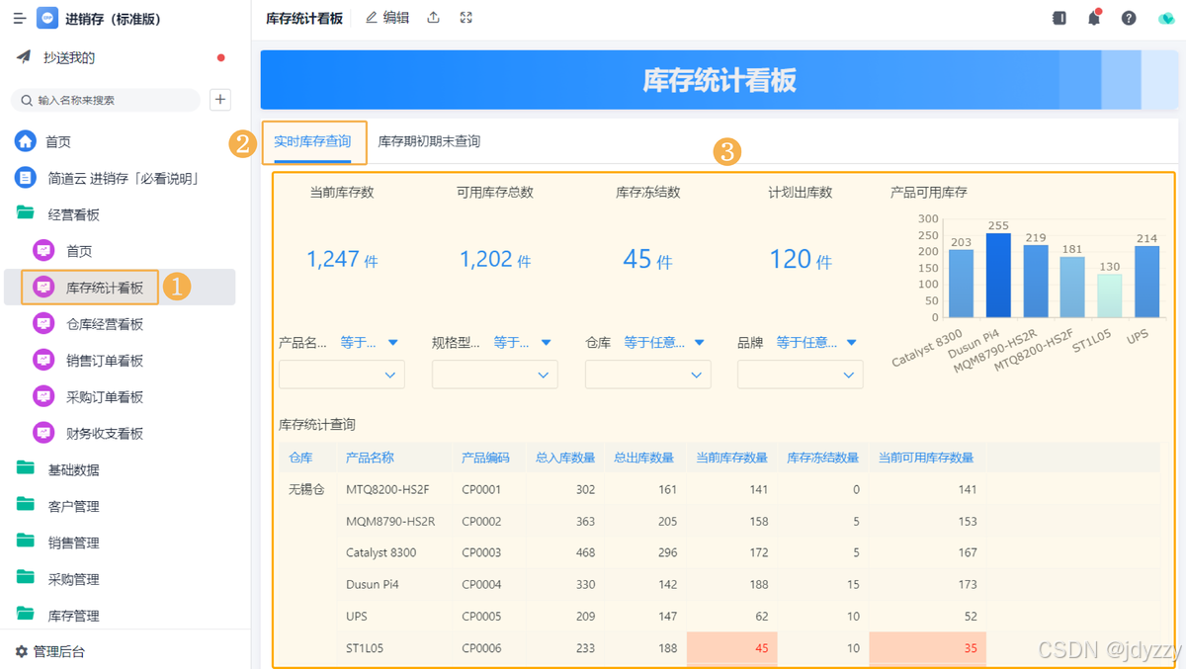Open 仓库 condition 等于任意 dropdown
1186x669 pixels.
[664, 342]
